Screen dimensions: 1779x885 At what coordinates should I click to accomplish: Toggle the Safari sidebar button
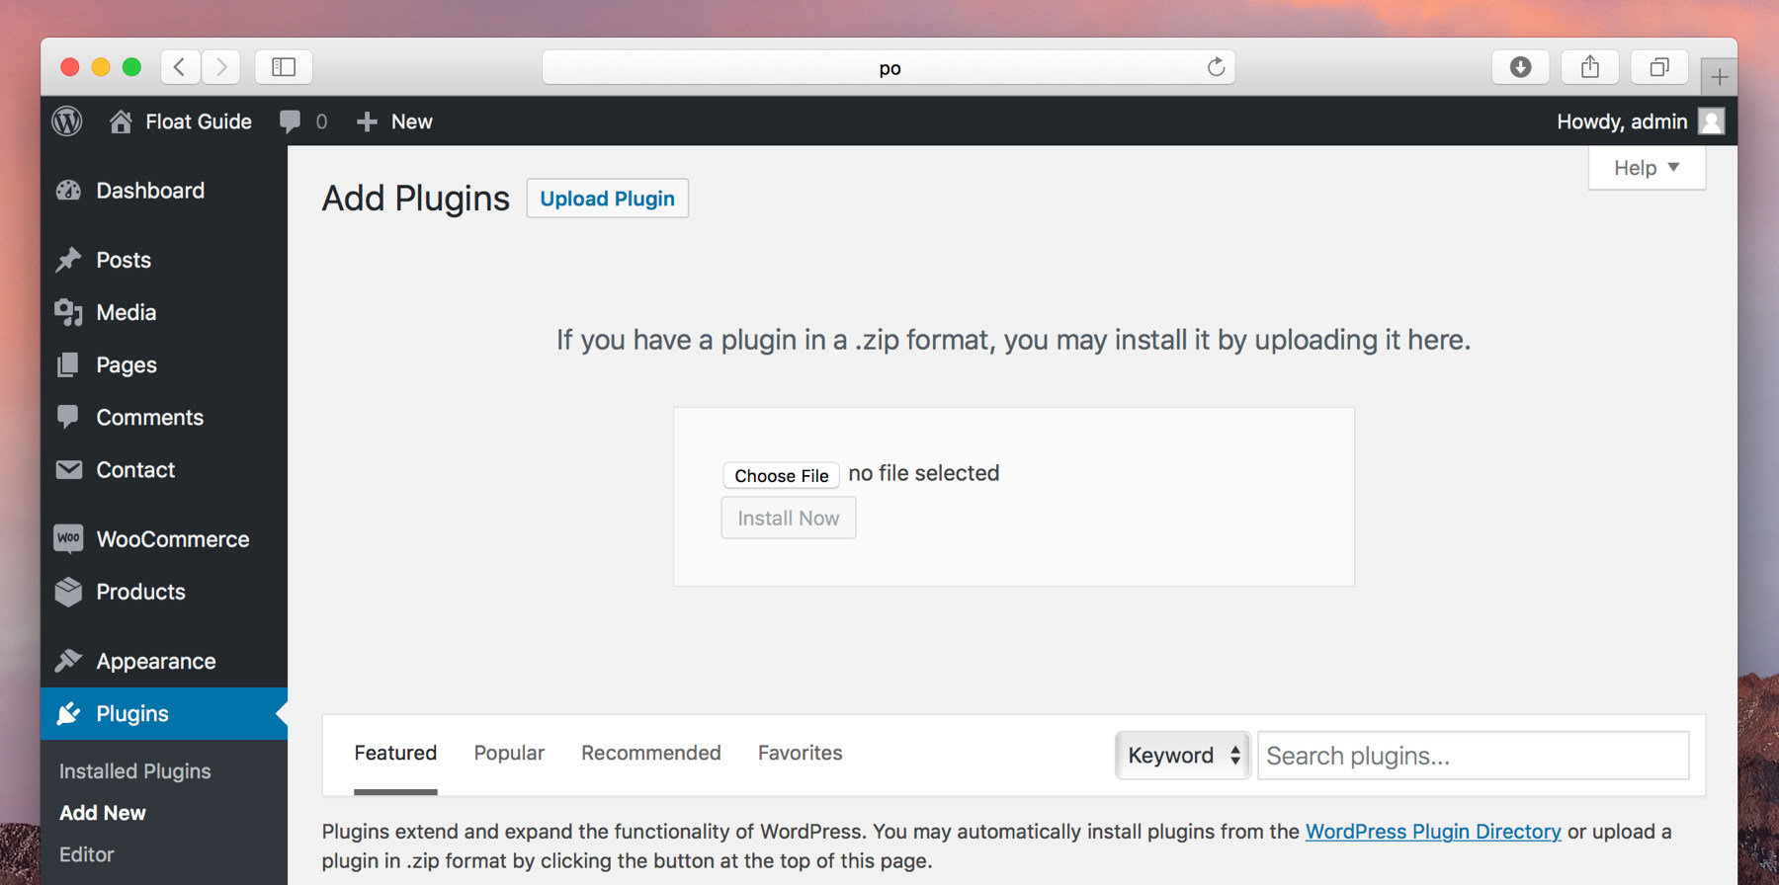pos(284,66)
